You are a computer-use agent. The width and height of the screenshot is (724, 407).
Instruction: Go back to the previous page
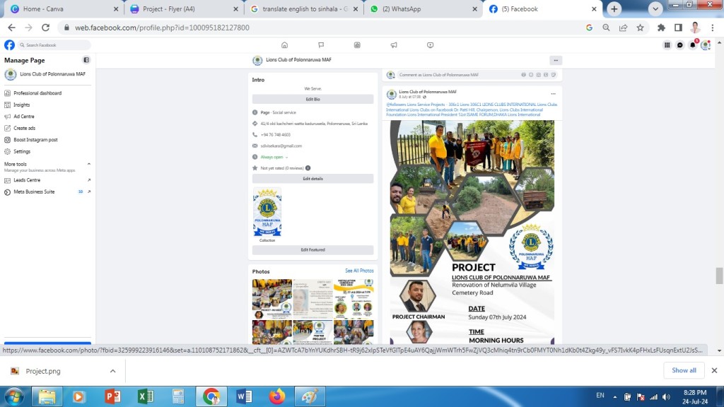pyautogui.click(x=11, y=28)
